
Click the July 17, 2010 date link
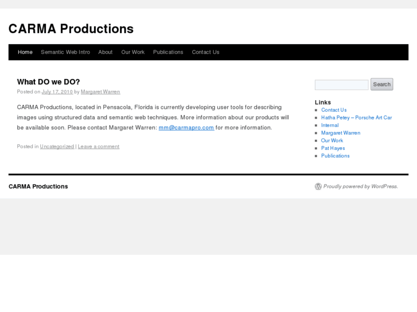click(57, 92)
